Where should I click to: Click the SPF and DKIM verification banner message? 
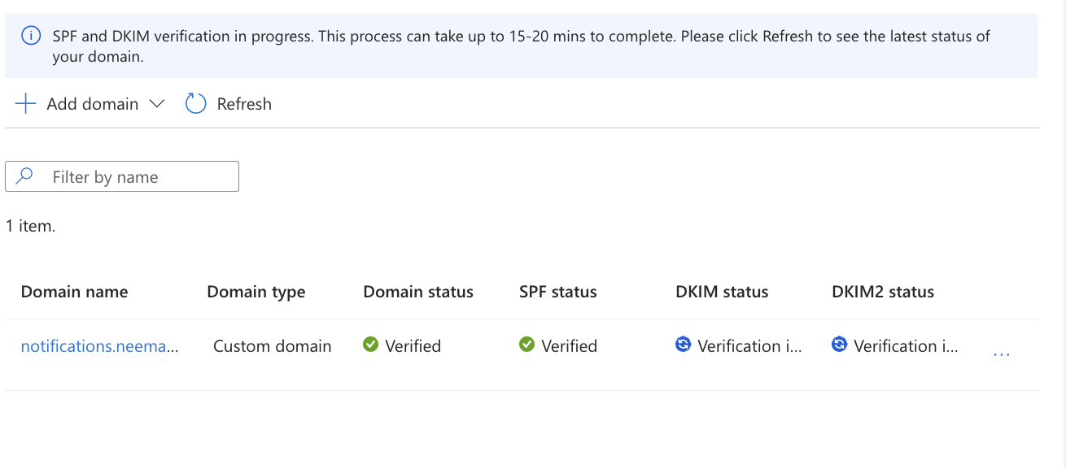click(x=521, y=46)
